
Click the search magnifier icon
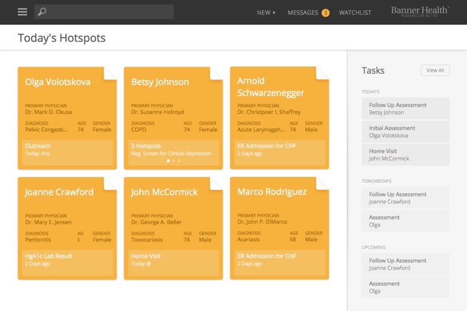click(42, 12)
